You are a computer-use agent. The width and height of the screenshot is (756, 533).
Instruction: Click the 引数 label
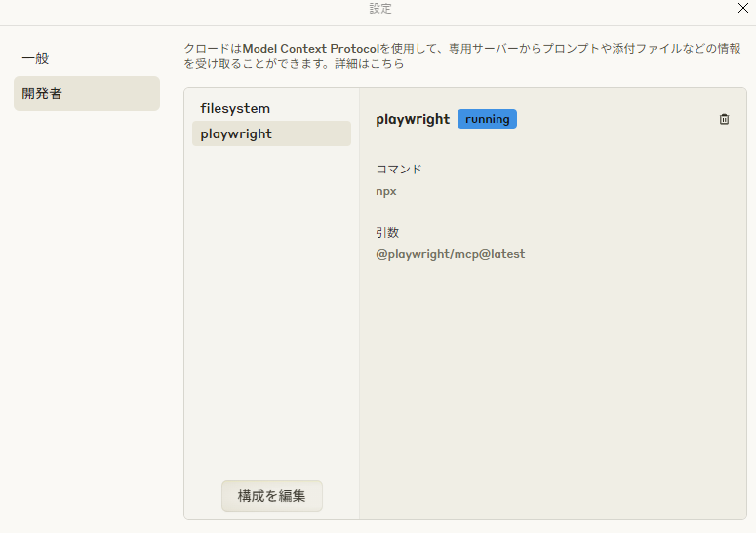click(387, 233)
